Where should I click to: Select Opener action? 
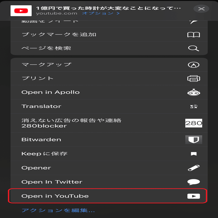109,168
